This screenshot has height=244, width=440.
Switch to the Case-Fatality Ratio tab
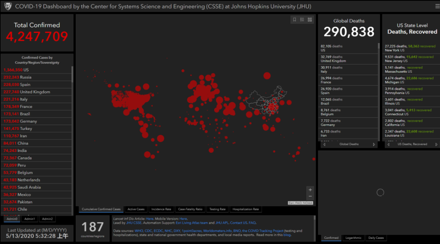[x=190, y=209]
